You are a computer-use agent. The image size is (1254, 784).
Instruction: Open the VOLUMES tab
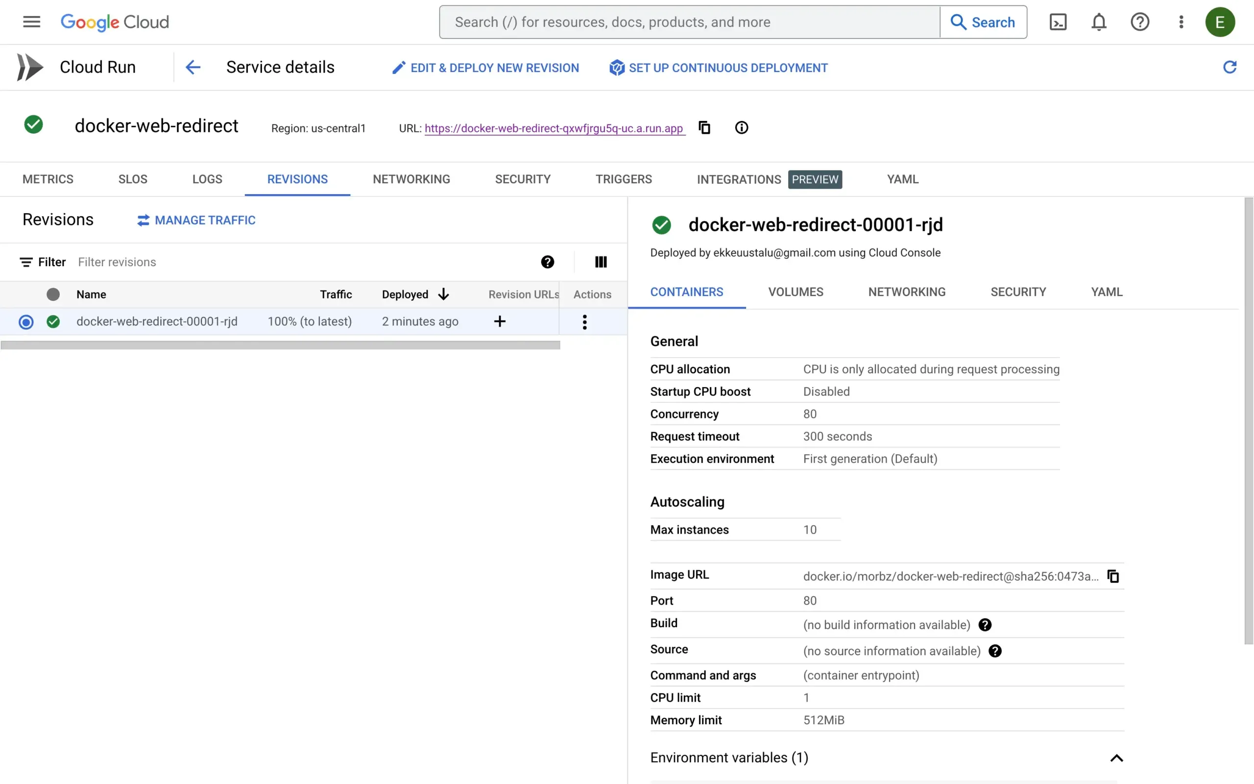click(x=796, y=292)
